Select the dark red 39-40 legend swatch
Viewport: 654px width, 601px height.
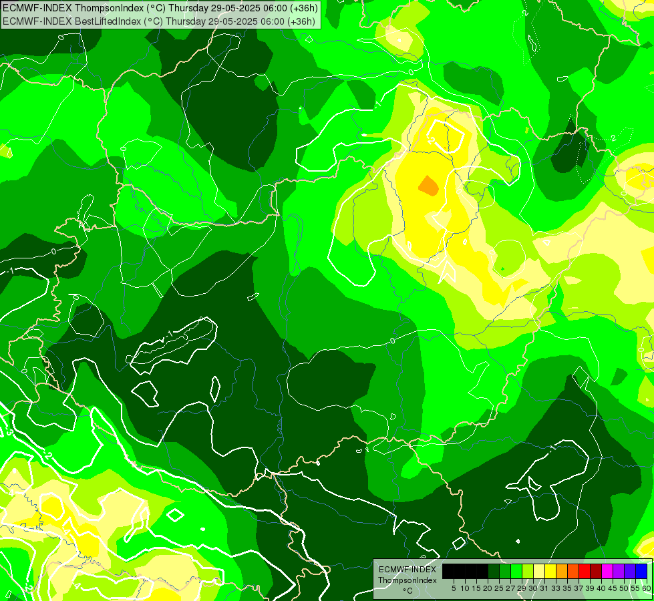coord(596,571)
